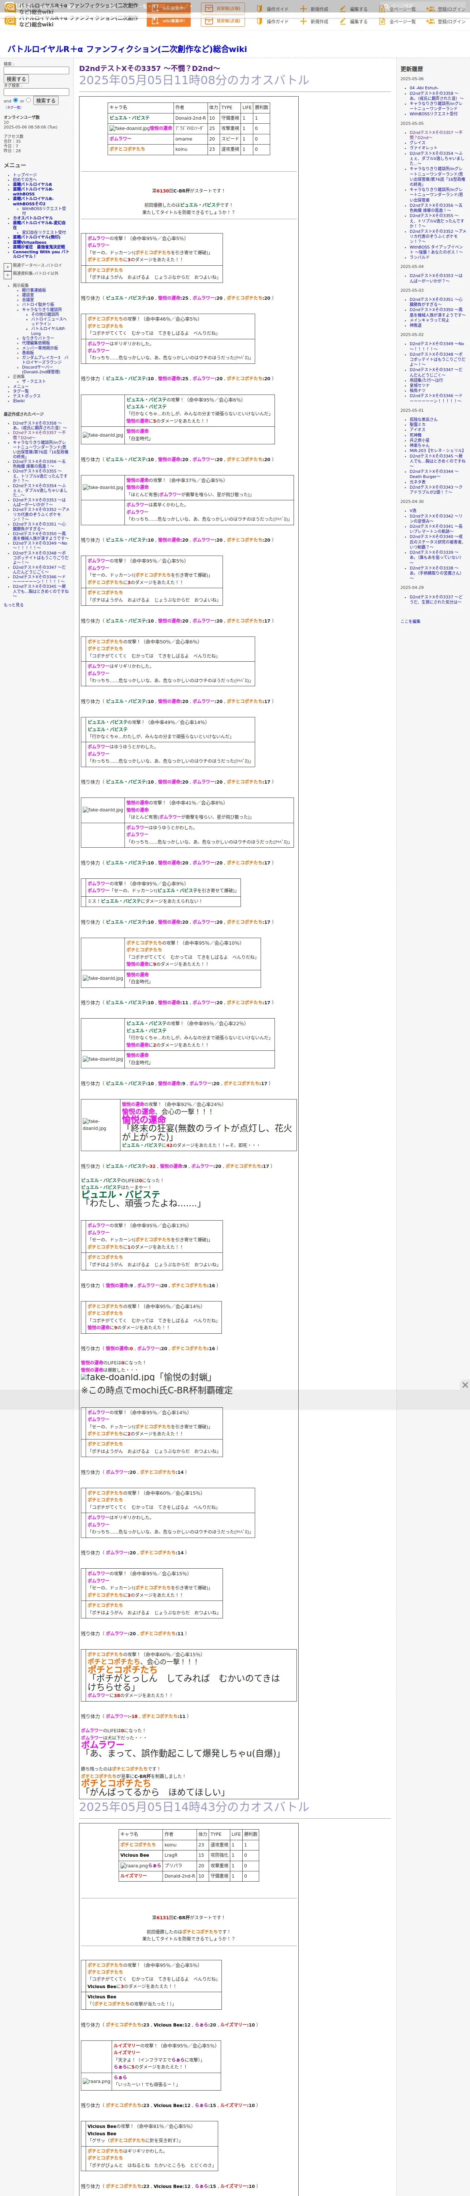Open 皇城セツナ link
The height and width of the screenshot is (2196, 470).
[420, 385]
